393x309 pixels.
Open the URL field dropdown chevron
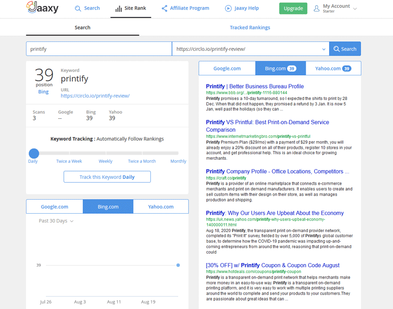pyautogui.click(x=324, y=49)
